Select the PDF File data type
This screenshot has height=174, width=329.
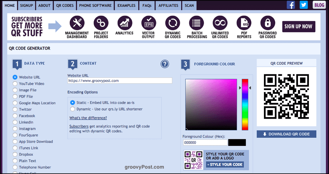[x=15, y=97]
